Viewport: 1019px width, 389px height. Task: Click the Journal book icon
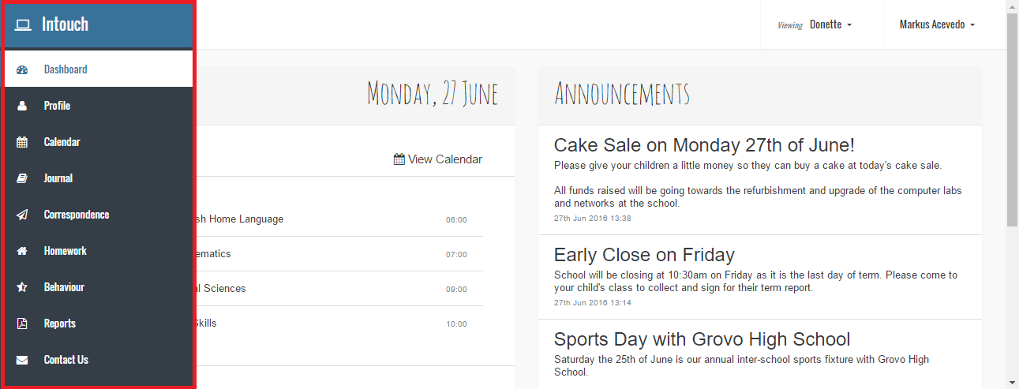tap(22, 178)
